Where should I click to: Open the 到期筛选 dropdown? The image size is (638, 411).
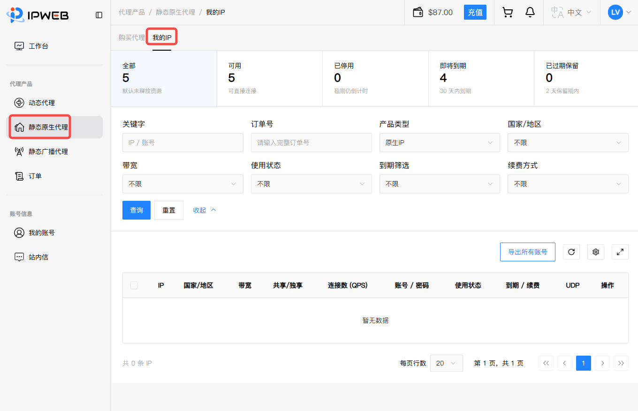(x=440, y=184)
